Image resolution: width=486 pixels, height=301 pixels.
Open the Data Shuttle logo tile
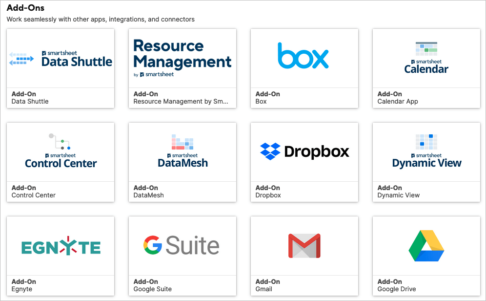coord(61,59)
